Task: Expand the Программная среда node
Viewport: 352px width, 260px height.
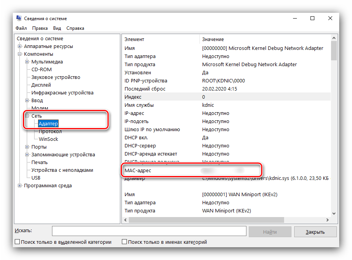Action: pos(20,186)
